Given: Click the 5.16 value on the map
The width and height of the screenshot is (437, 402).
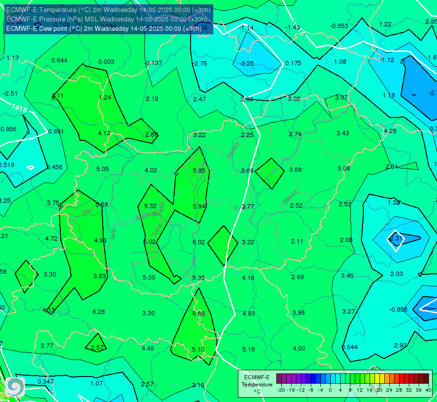Looking at the screenshot, I should [248, 349].
